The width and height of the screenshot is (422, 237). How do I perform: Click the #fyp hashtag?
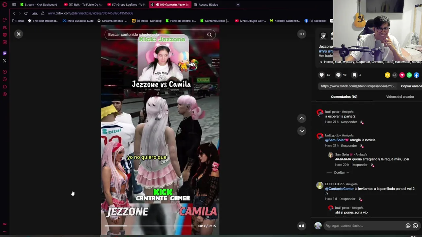click(323, 51)
